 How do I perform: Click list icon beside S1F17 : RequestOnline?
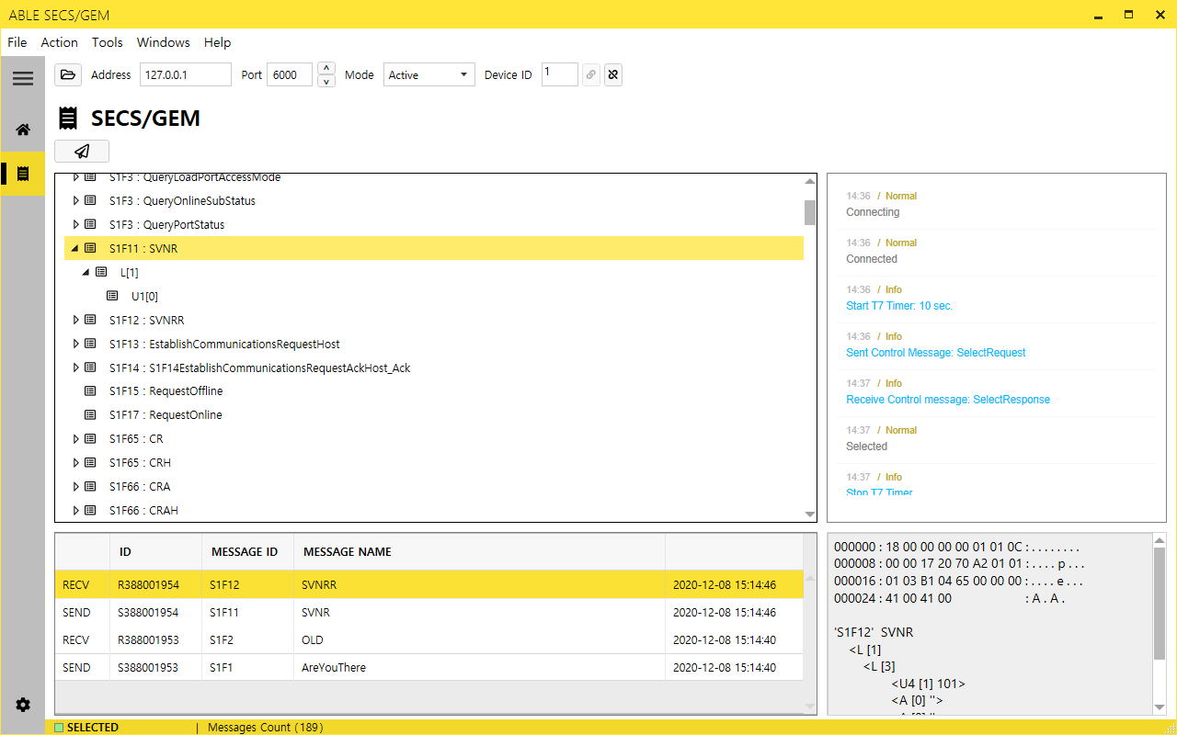point(90,415)
